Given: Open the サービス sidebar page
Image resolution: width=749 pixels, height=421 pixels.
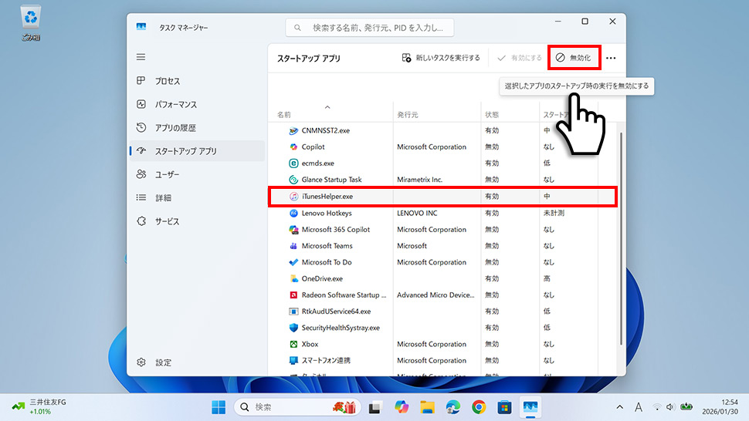Looking at the screenshot, I should [167, 221].
